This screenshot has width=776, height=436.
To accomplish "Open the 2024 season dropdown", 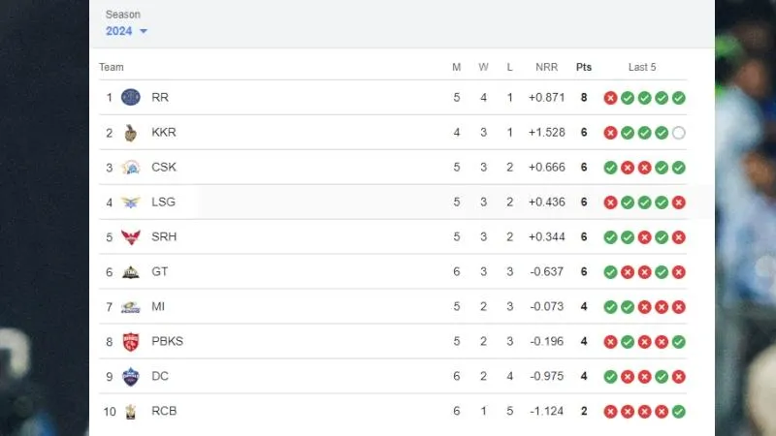I will coord(126,31).
